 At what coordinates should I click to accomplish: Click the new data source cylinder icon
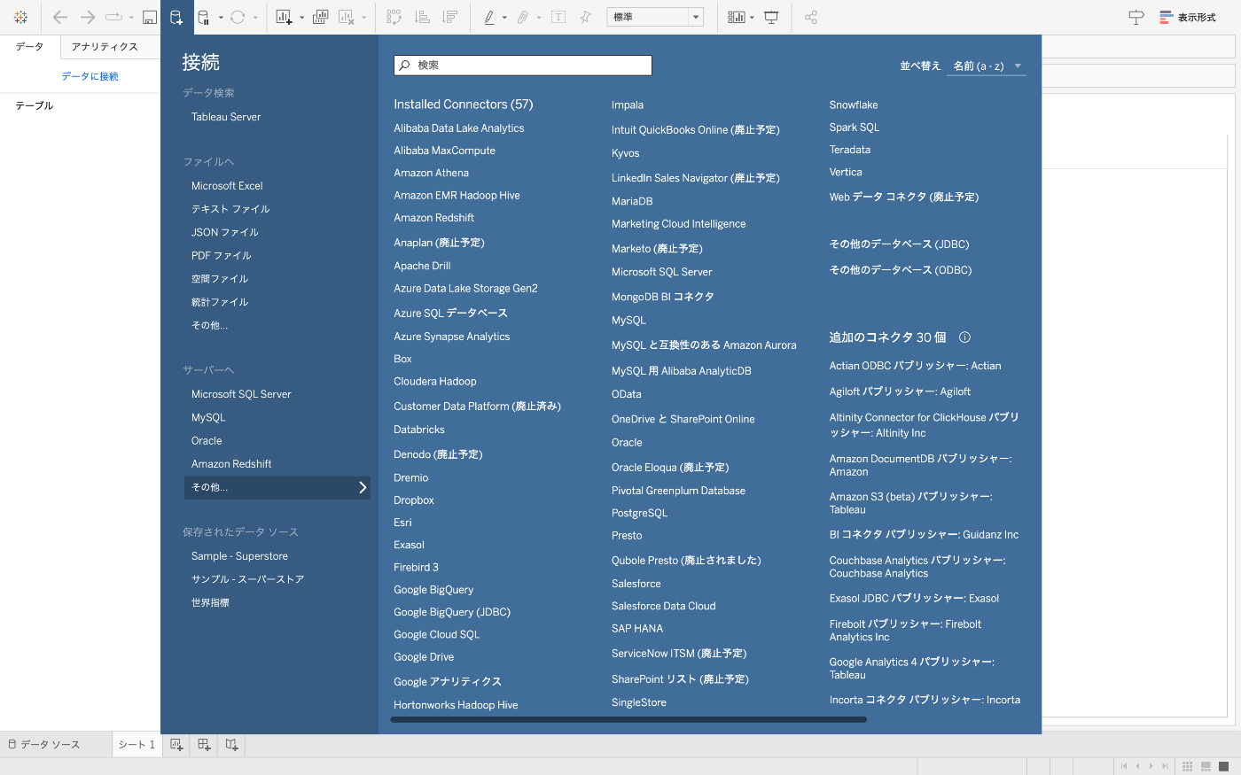(176, 17)
